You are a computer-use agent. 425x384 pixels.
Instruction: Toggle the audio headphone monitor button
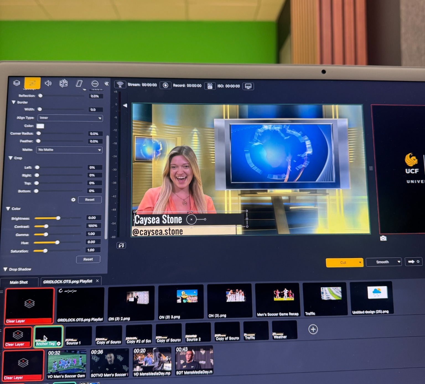[x=121, y=245]
